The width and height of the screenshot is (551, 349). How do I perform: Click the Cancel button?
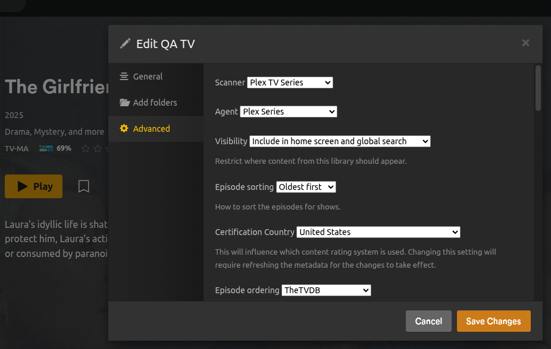tap(428, 321)
